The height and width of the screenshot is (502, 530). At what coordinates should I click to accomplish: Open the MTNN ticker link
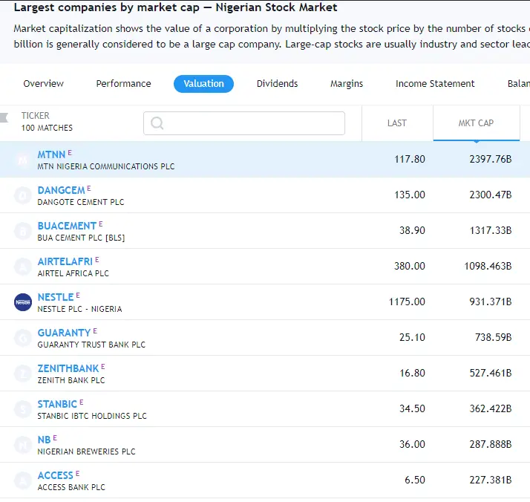pyautogui.click(x=51, y=154)
